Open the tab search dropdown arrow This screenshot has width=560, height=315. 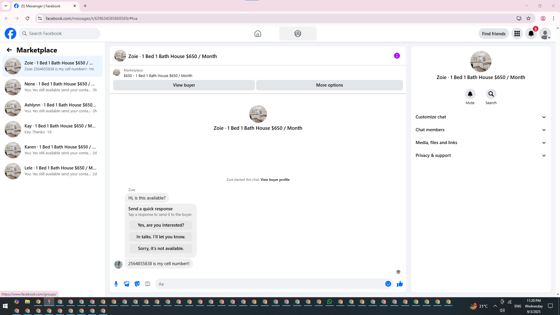pos(6,6)
